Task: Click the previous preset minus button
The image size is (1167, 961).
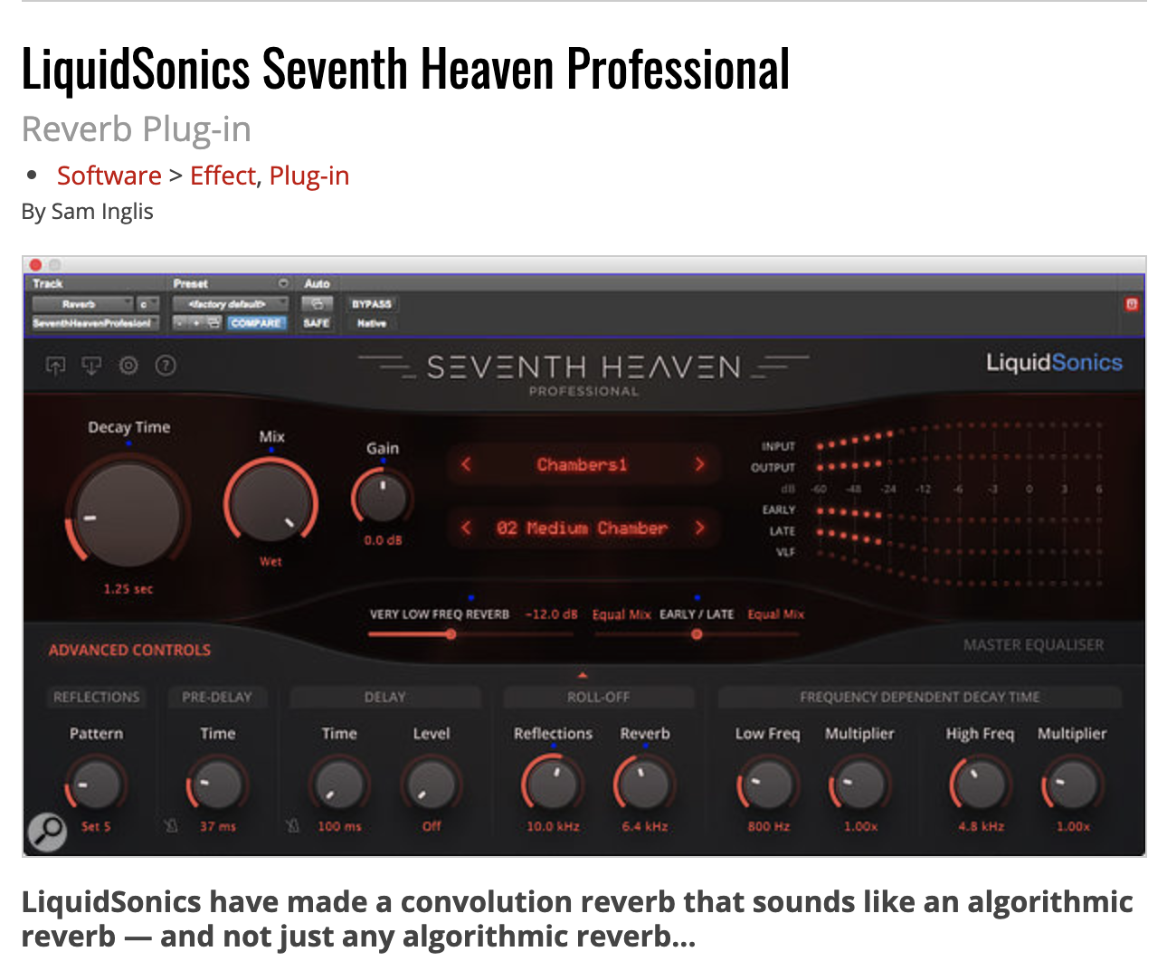Action: coord(180,323)
